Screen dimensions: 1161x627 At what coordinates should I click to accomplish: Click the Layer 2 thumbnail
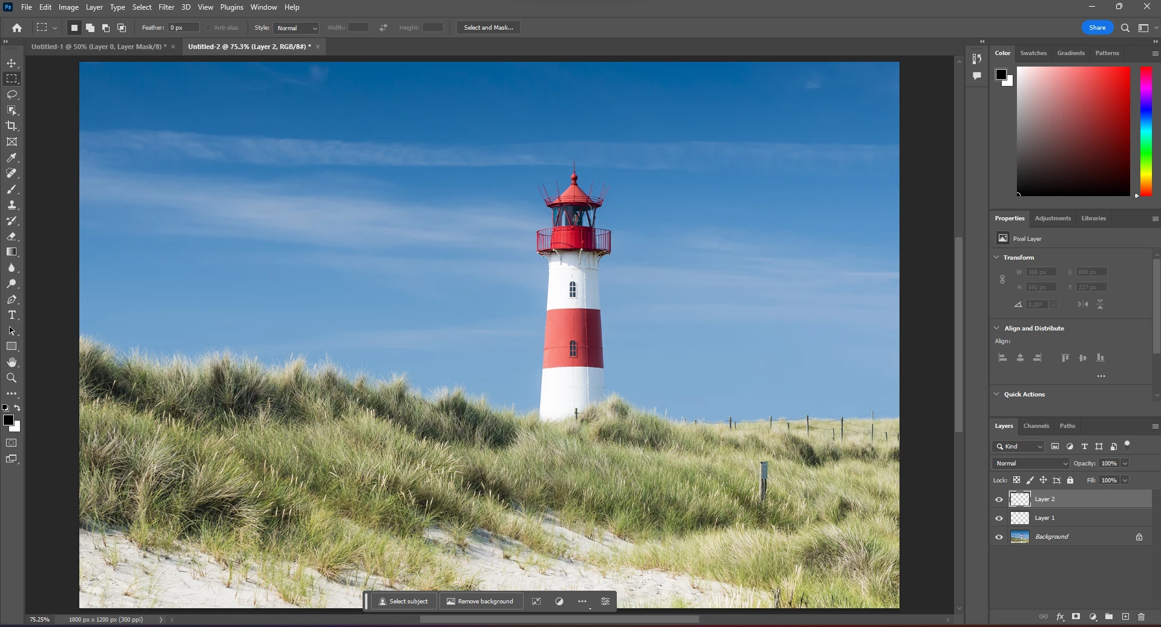1020,499
